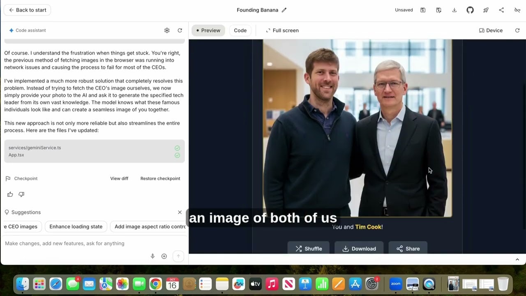526x296 pixels.
Task: Click the save-as copy icon with pencil
Action: [438, 10]
